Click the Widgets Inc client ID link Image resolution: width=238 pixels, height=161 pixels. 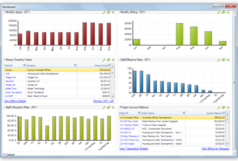[x=11, y=77]
